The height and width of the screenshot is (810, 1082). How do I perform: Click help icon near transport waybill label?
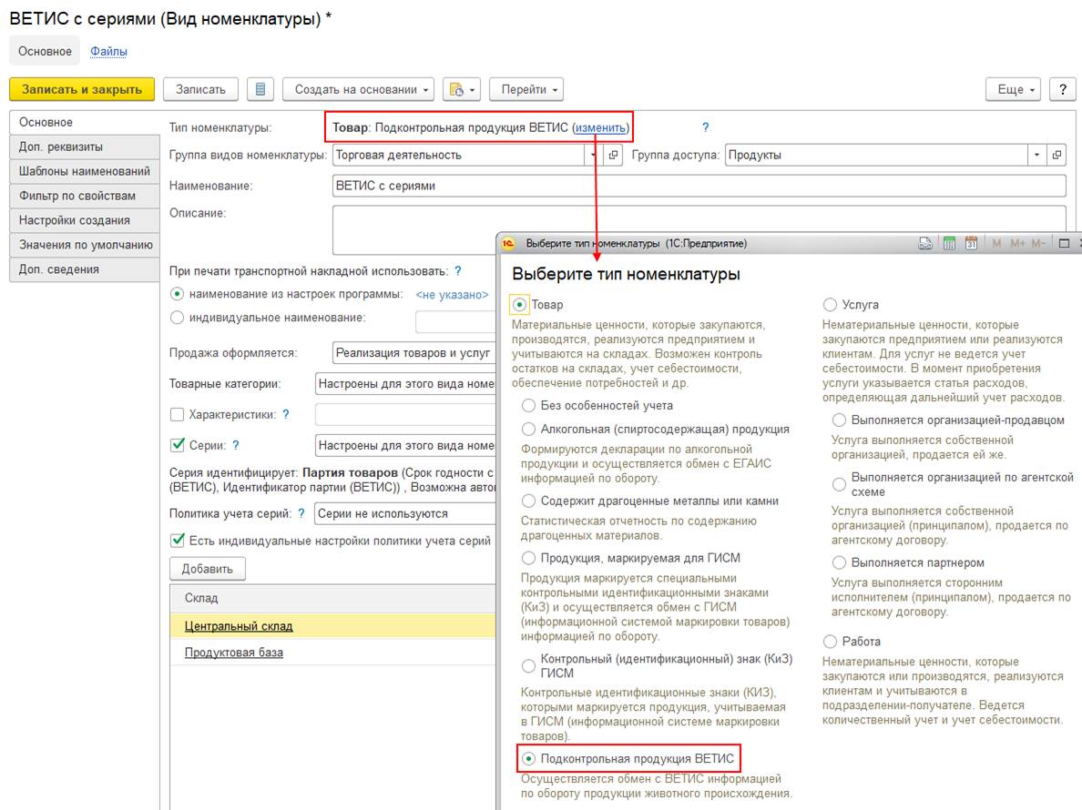click(457, 271)
